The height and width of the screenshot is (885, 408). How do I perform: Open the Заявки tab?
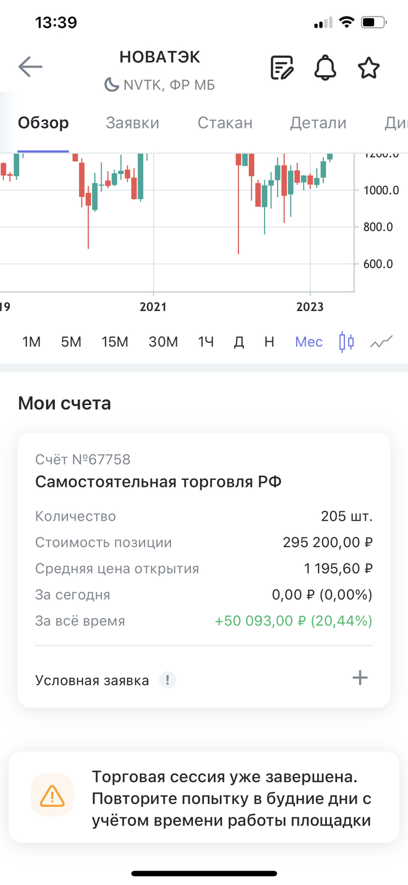click(x=132, y=123)
